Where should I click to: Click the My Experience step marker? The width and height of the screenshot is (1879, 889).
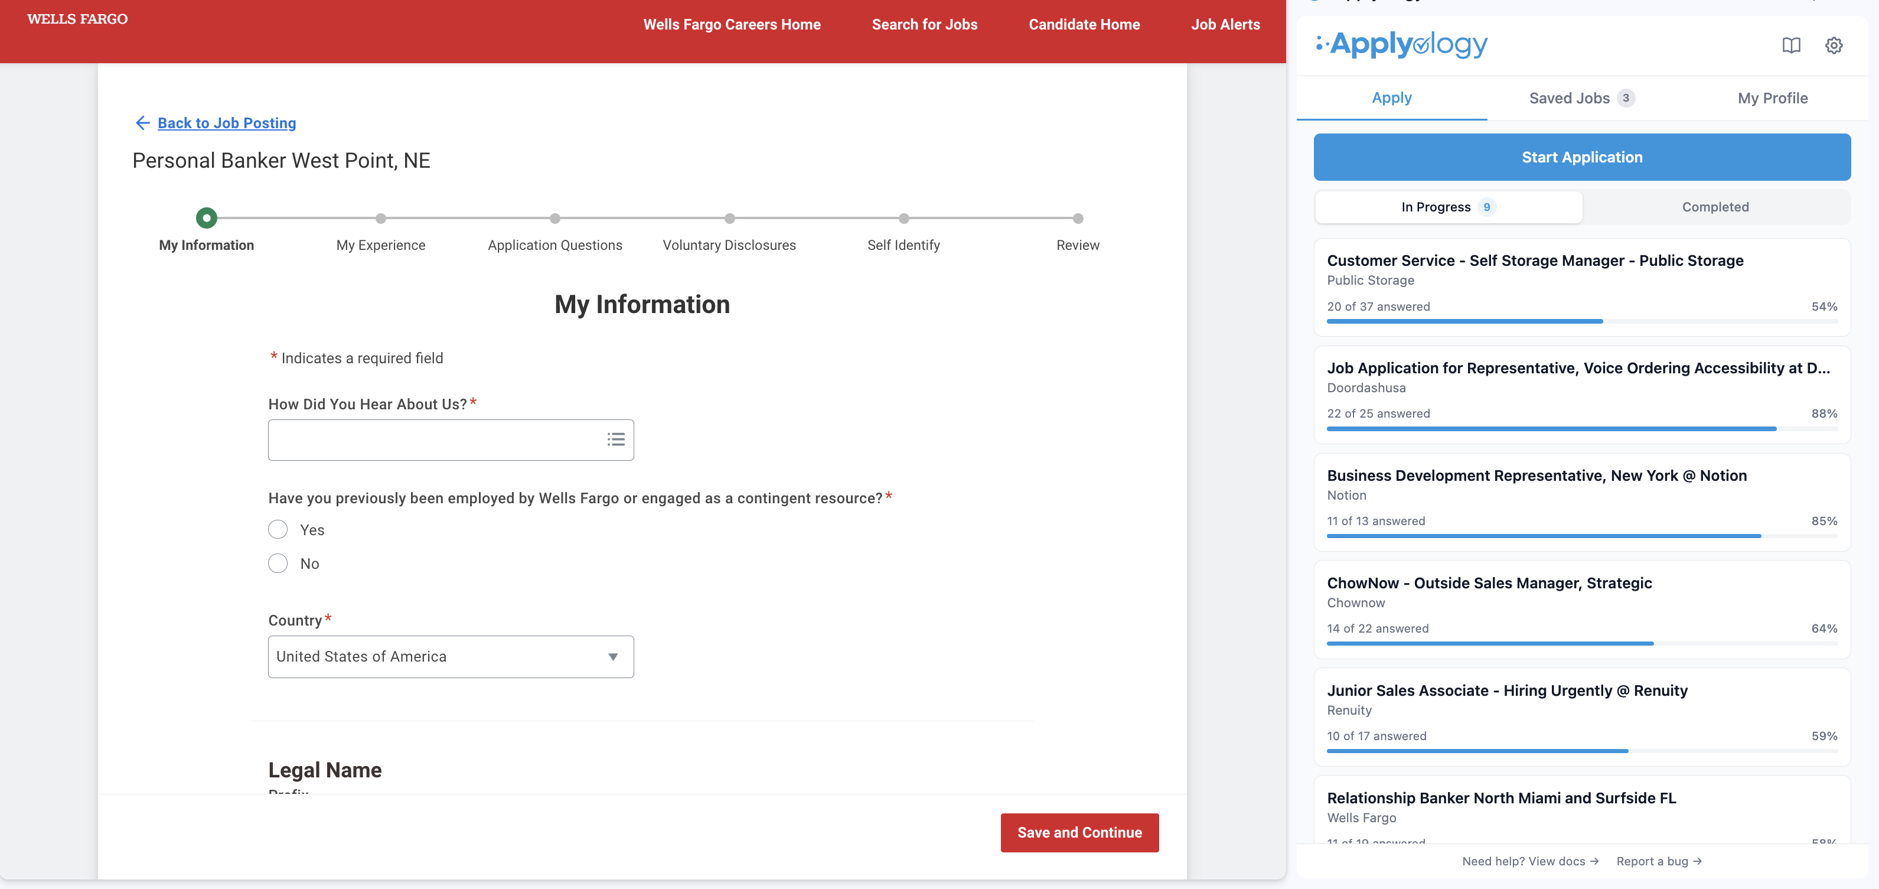(381, 218)
